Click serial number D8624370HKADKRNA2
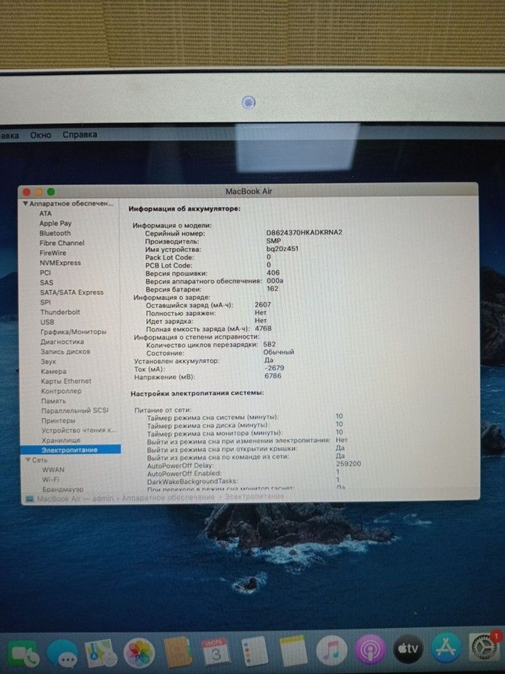The height and width of the screenshot is (674, 505). pyautogui.click(x=304, y=232)
